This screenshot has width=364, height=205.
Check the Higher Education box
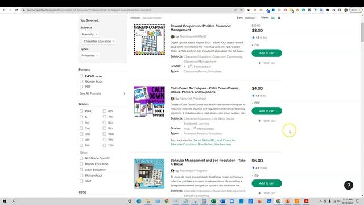coord(81,164)
